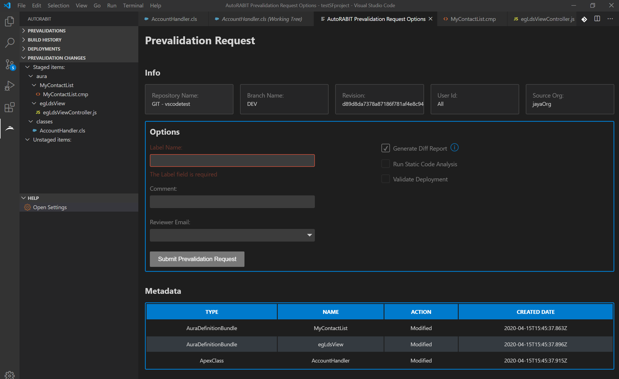Switch to the MyContactList.cmp tab
The image size is (619, 379).
tap(473, 19)
